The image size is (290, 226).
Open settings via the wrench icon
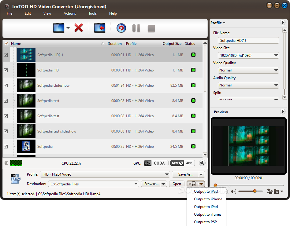[x=202, y=163]
